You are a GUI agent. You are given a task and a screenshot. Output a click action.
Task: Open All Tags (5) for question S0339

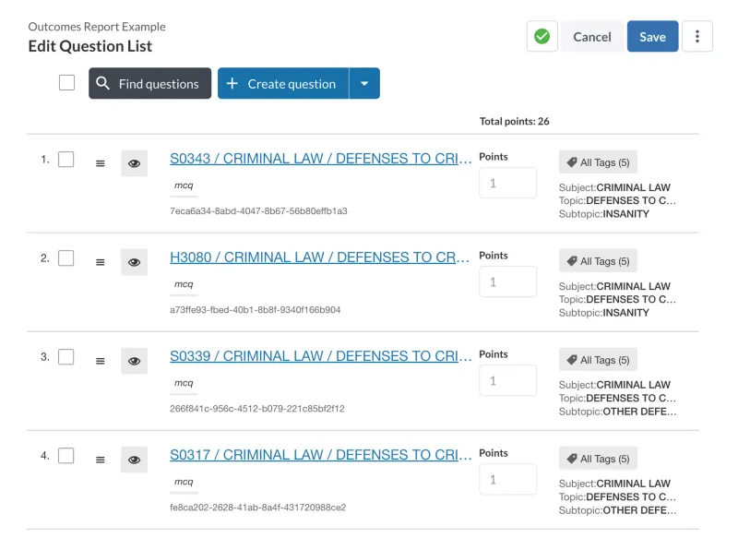click(598, 360)
